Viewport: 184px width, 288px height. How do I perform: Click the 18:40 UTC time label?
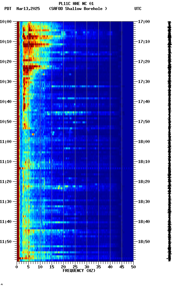144,222
